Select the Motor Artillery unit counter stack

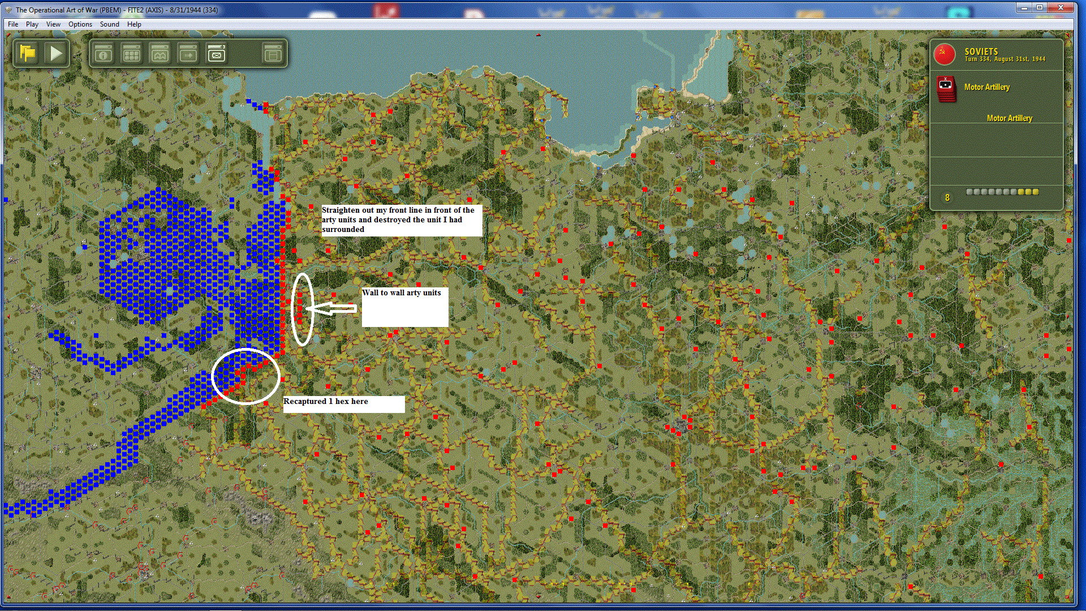[945, 89]
